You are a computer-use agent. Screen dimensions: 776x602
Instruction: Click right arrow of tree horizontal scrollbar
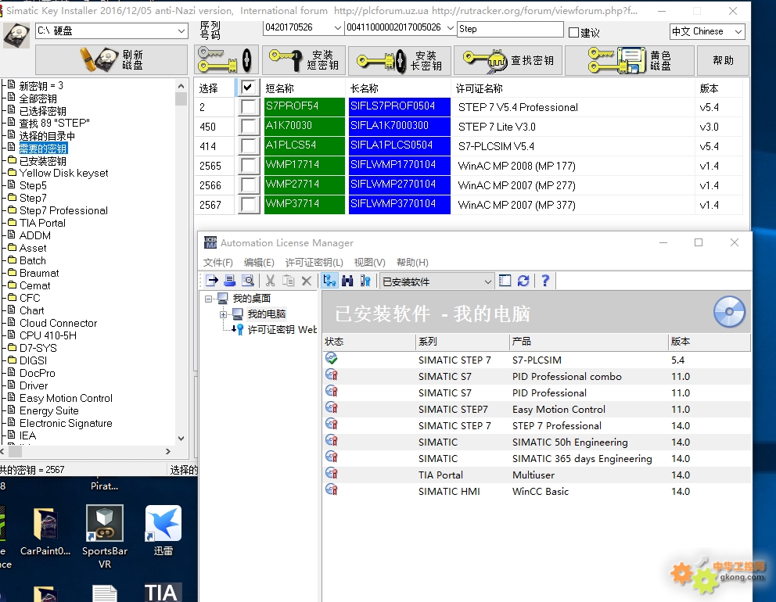click(167, 451)
